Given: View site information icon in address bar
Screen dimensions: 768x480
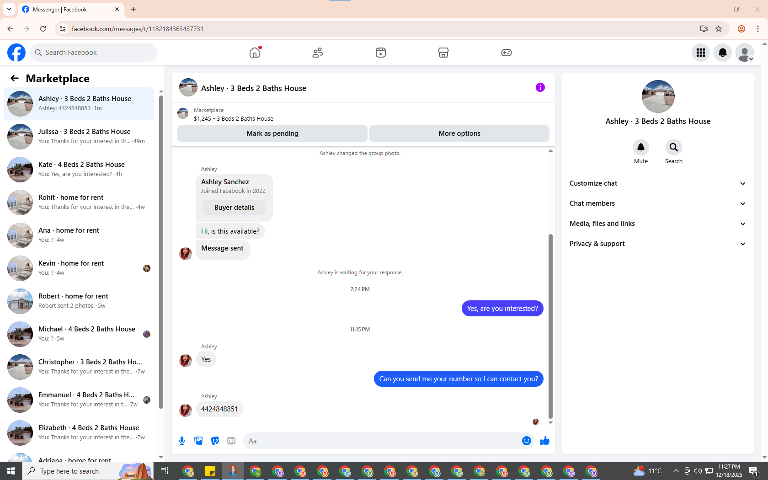Looking at the screenshot, I should coord(63,29).
